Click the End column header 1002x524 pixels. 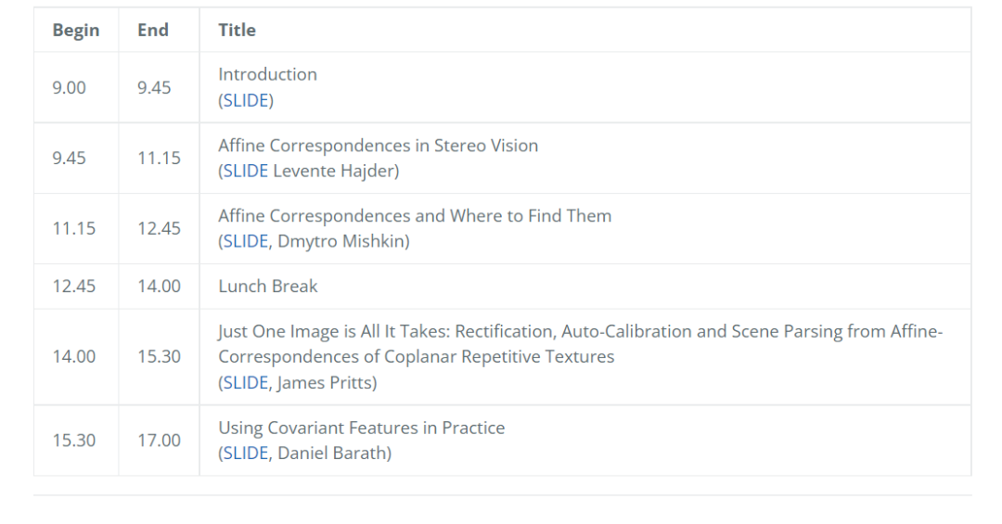[153, 30]
